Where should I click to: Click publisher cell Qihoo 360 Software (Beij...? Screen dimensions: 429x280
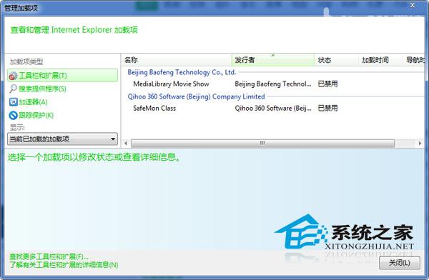pyautogui.click(x=273, y=109)
